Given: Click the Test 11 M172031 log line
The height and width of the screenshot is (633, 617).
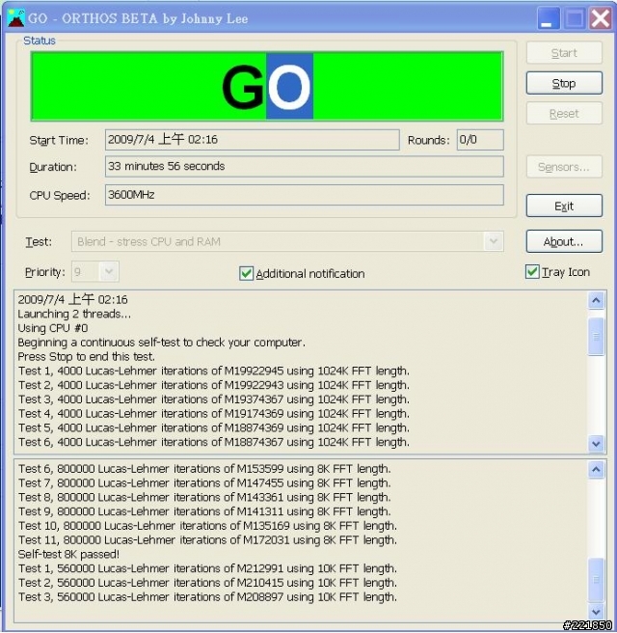Looking at the screenshot, I should (207, 540).
